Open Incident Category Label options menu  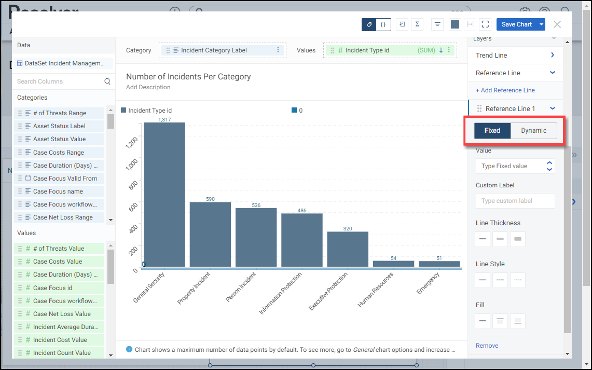point(278,50)
